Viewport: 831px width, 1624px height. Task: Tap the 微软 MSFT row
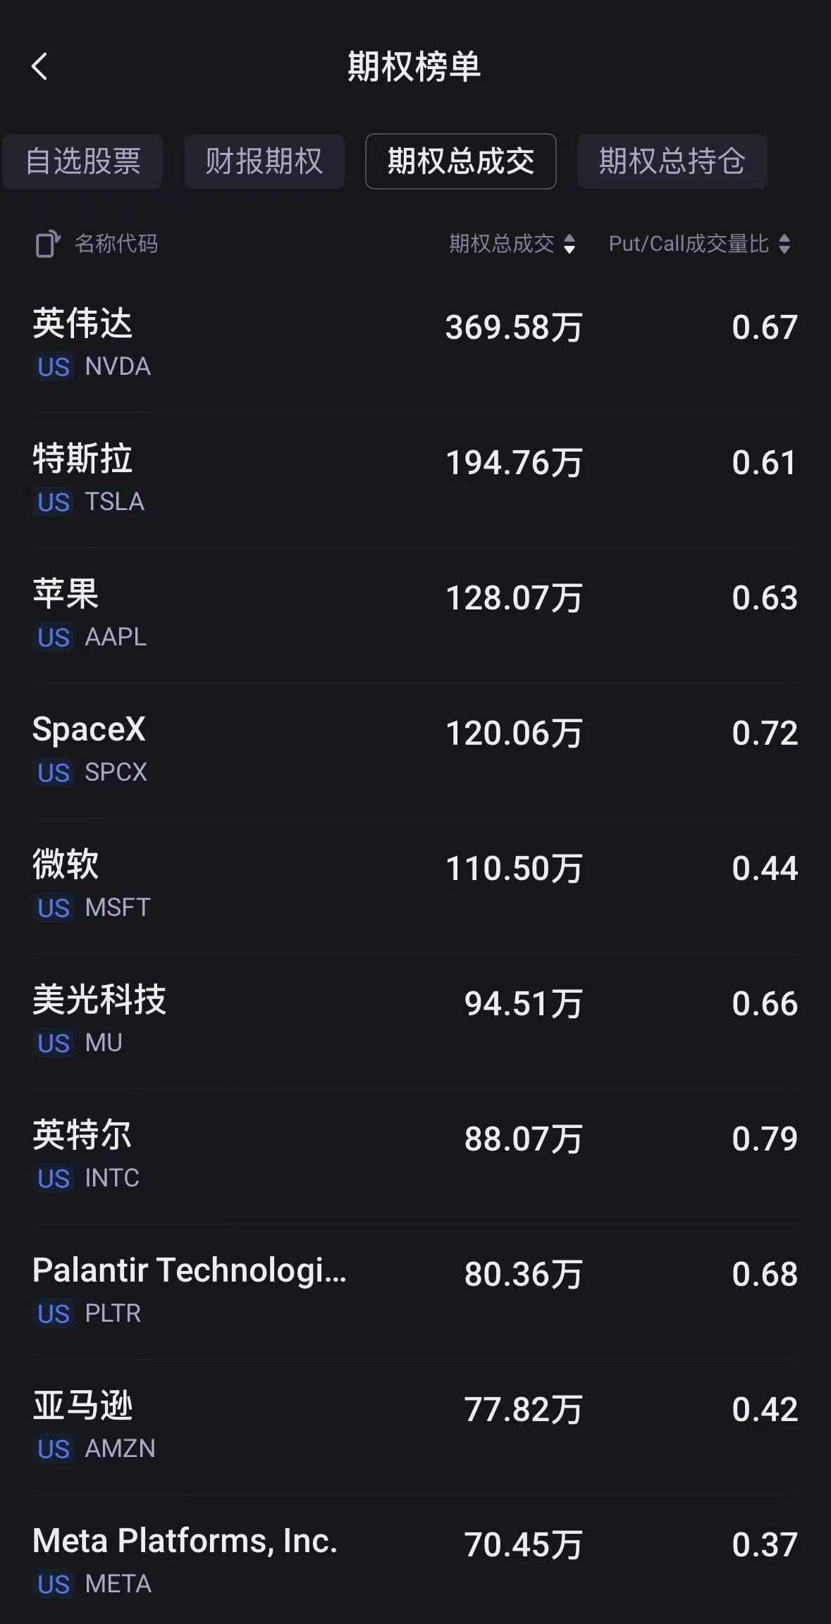[415, 886]
